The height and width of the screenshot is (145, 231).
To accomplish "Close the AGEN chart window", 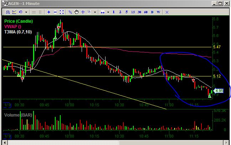I will 227,4.
